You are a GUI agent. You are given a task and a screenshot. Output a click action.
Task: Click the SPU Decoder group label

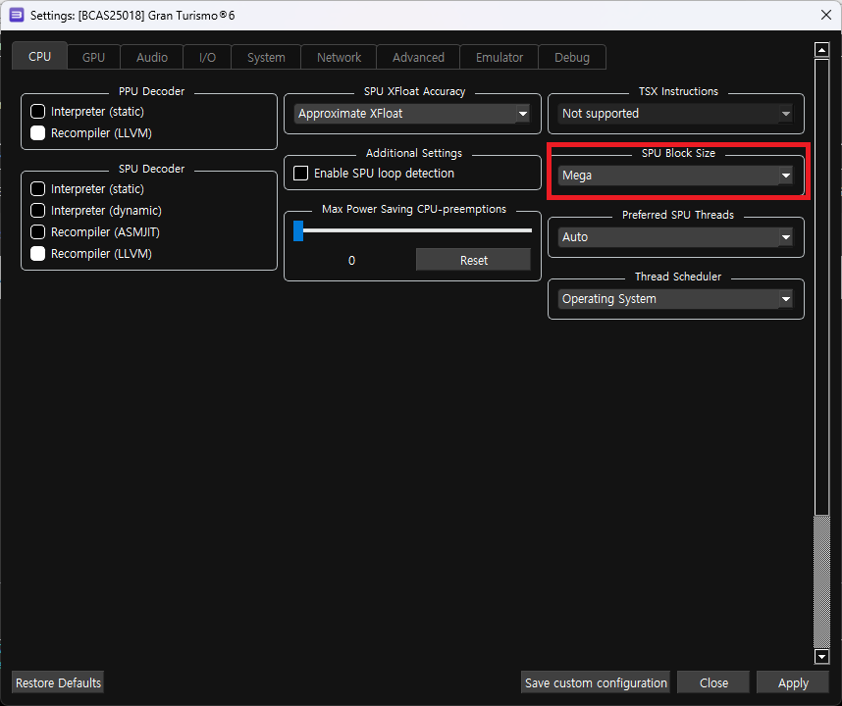tap(151, 169)
